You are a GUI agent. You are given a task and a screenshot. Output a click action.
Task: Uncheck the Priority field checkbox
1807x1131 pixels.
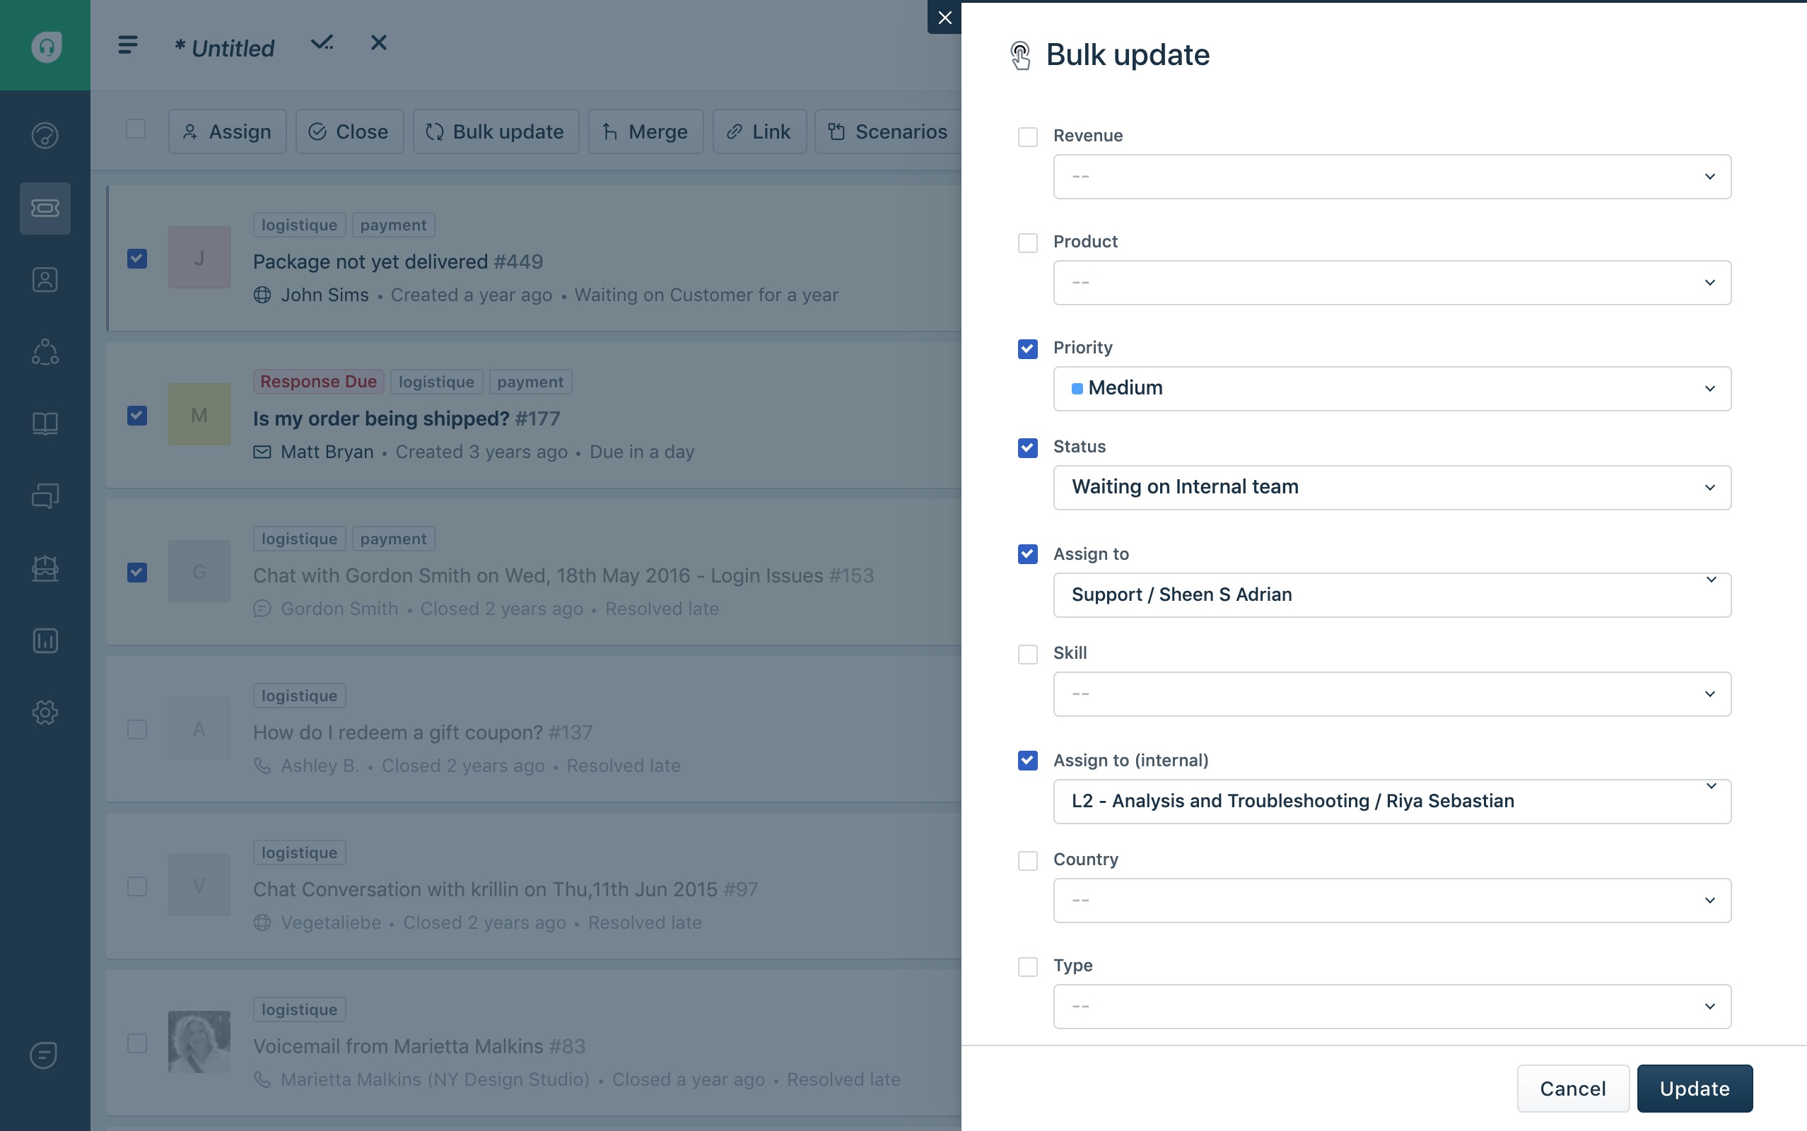click(1028, 348)
